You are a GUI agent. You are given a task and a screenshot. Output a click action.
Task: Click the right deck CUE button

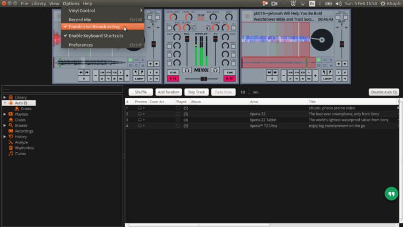[x=229, y=72]
